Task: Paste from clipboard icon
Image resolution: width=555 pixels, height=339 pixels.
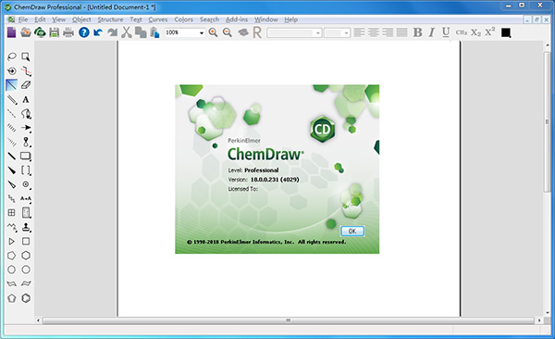Action: pos(154,32)
